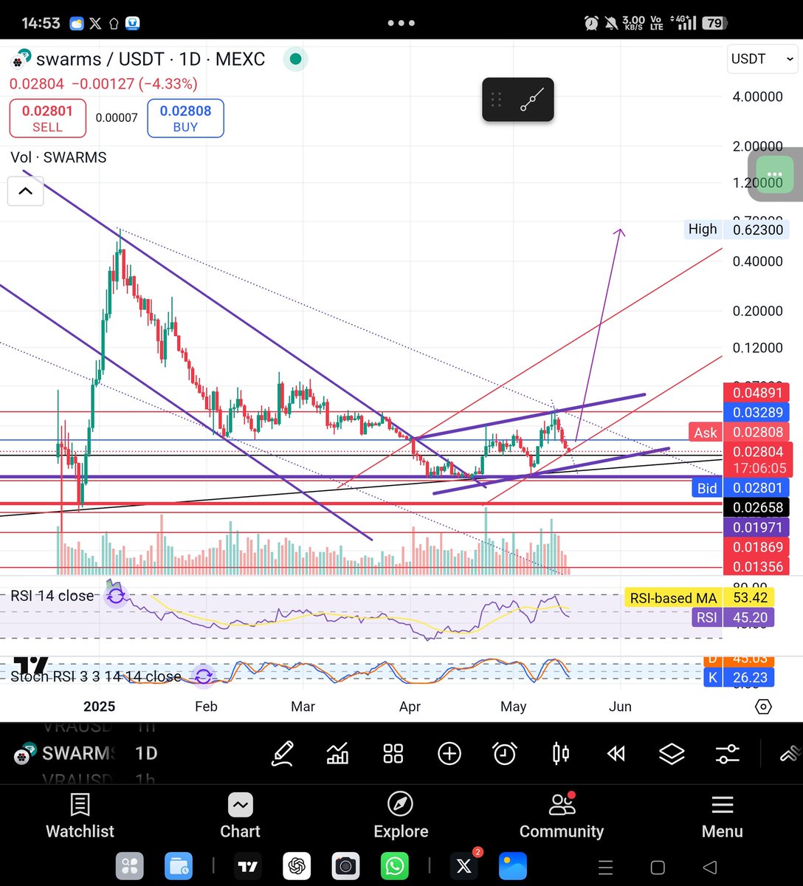Tap the RSI 14 close indicator label
803x886 pixels.
[52, 596]
